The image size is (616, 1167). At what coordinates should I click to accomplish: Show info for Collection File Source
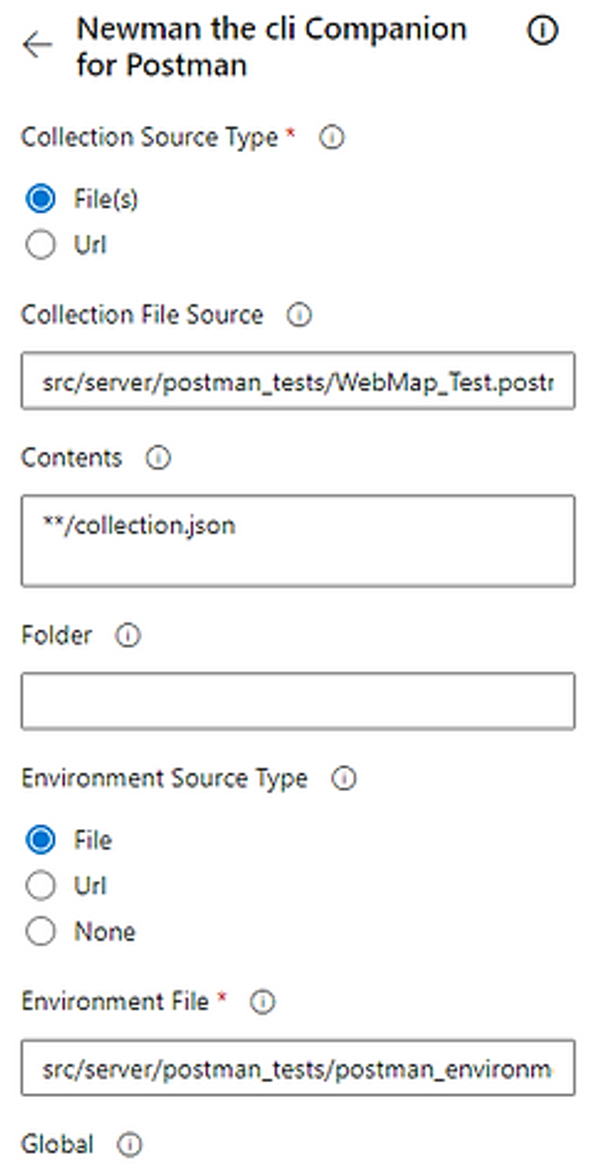(299, 315)
